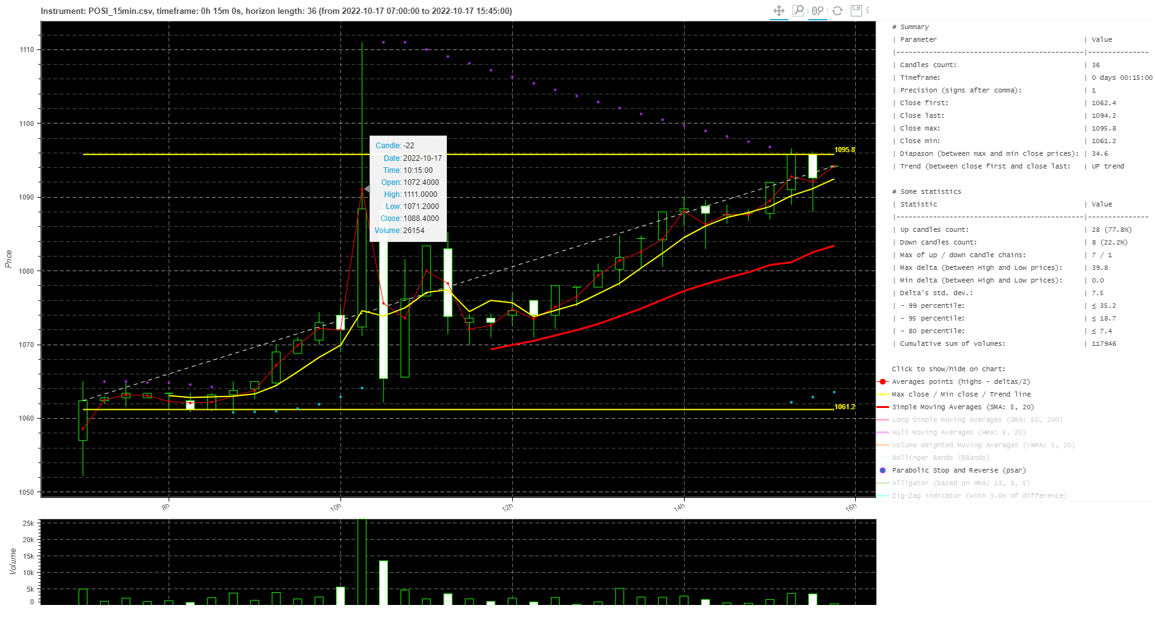The height and width of the screenshot is (617, 1155).
Task: Activate the Box Zoom tool
Action: point(799,11)
